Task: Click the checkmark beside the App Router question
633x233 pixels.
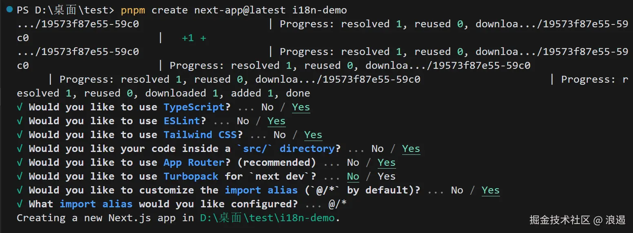Action: point(20,163)
